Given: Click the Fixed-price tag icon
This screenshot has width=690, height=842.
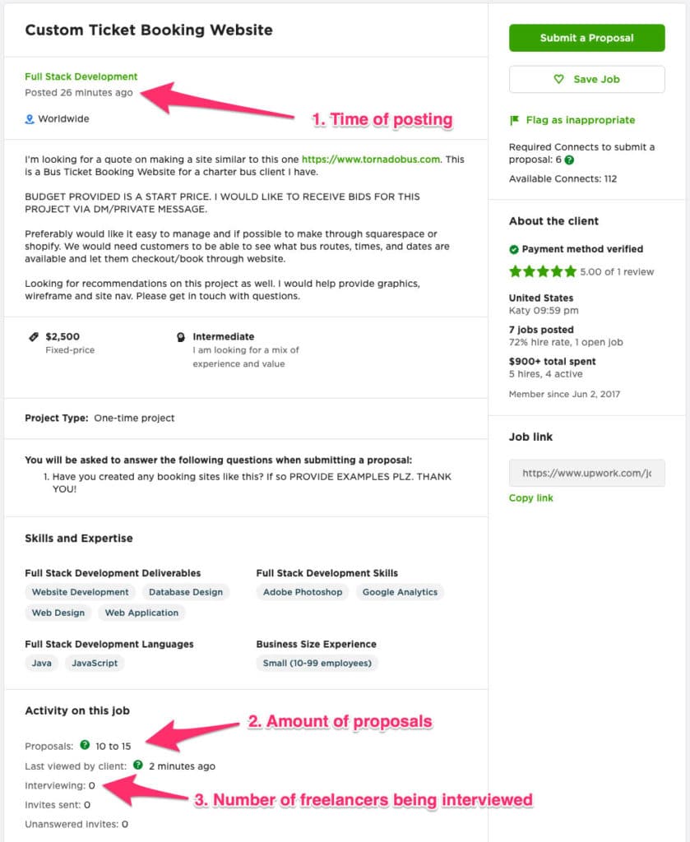Looking at the screenshot, I should click(x=34, y=336).
